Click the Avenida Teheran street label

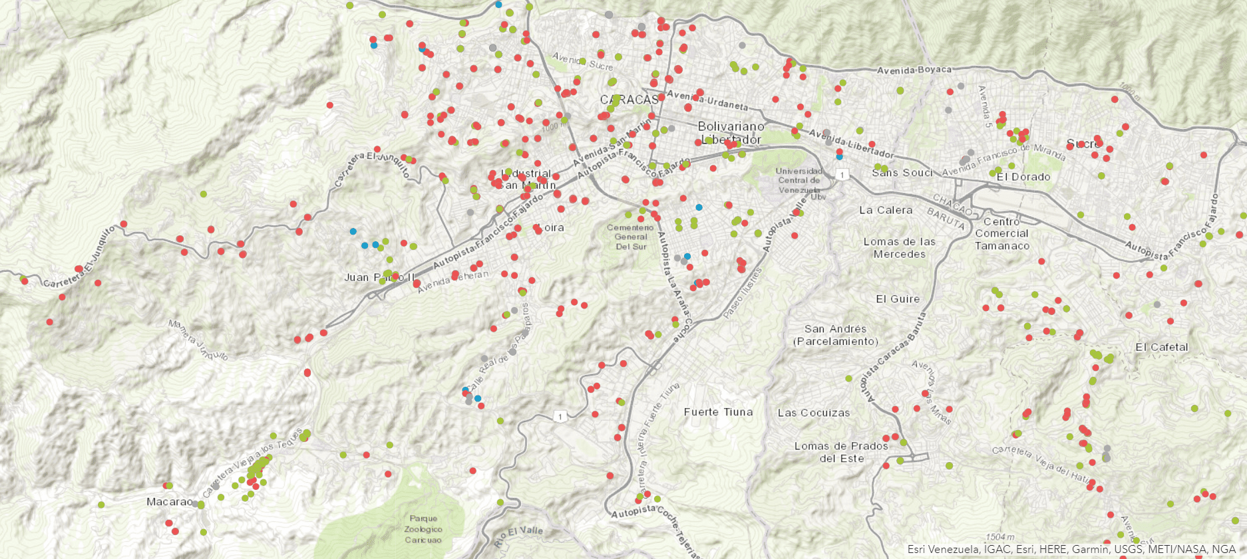tap(454, 282)
